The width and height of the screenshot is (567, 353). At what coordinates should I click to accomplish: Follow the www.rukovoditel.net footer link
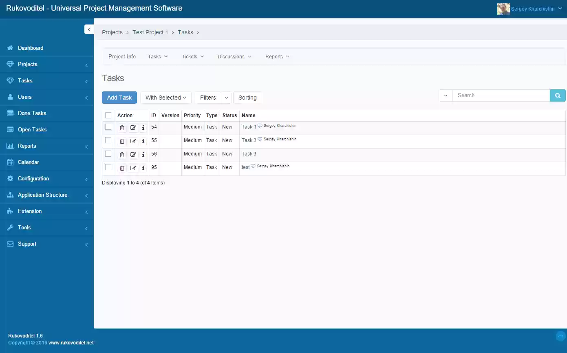tap(71, 343)
